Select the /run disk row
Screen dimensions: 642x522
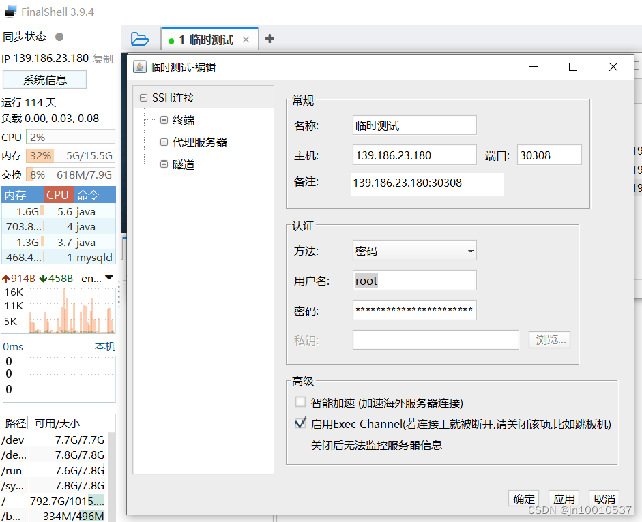tap(53, 470)
